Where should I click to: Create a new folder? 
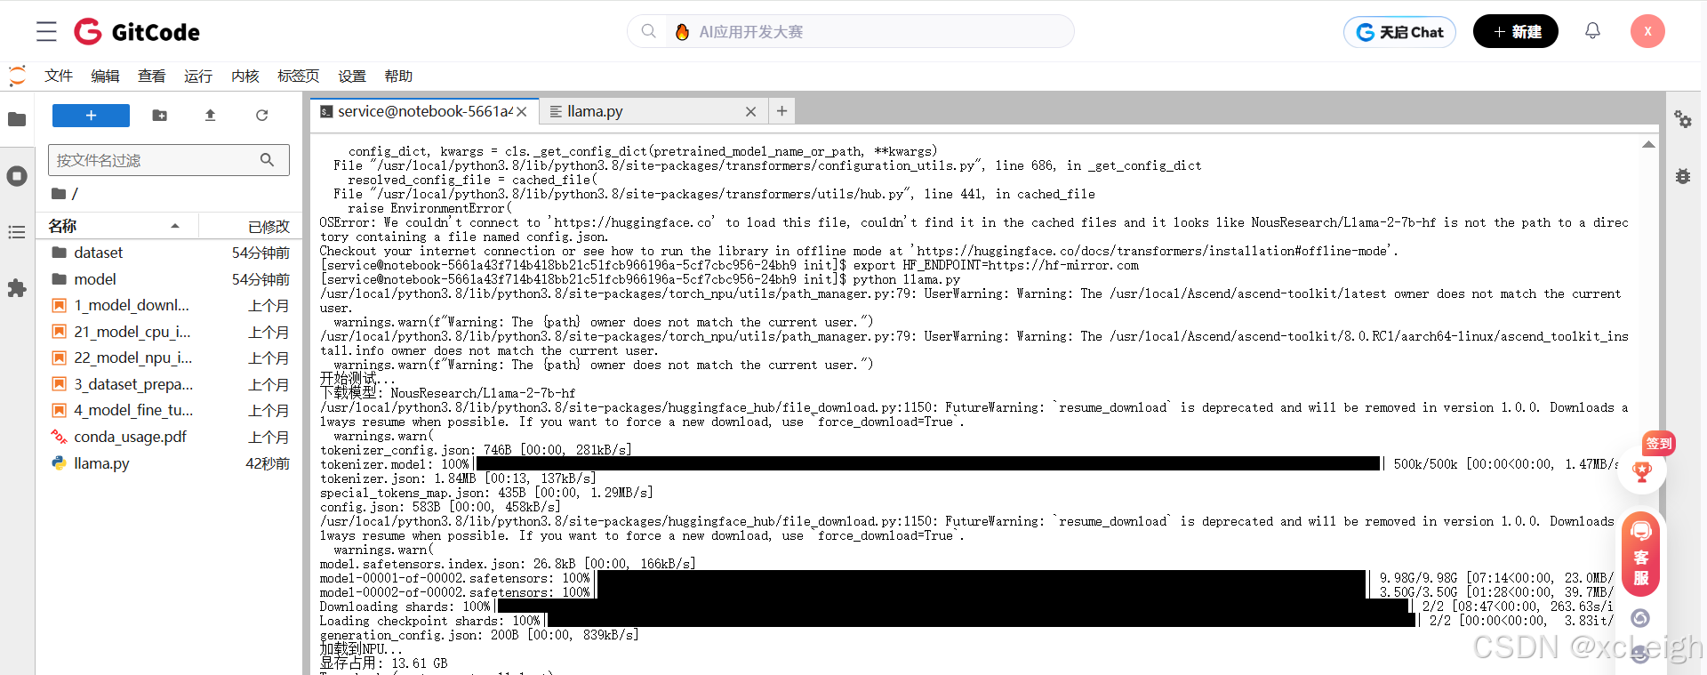[160, 116]
